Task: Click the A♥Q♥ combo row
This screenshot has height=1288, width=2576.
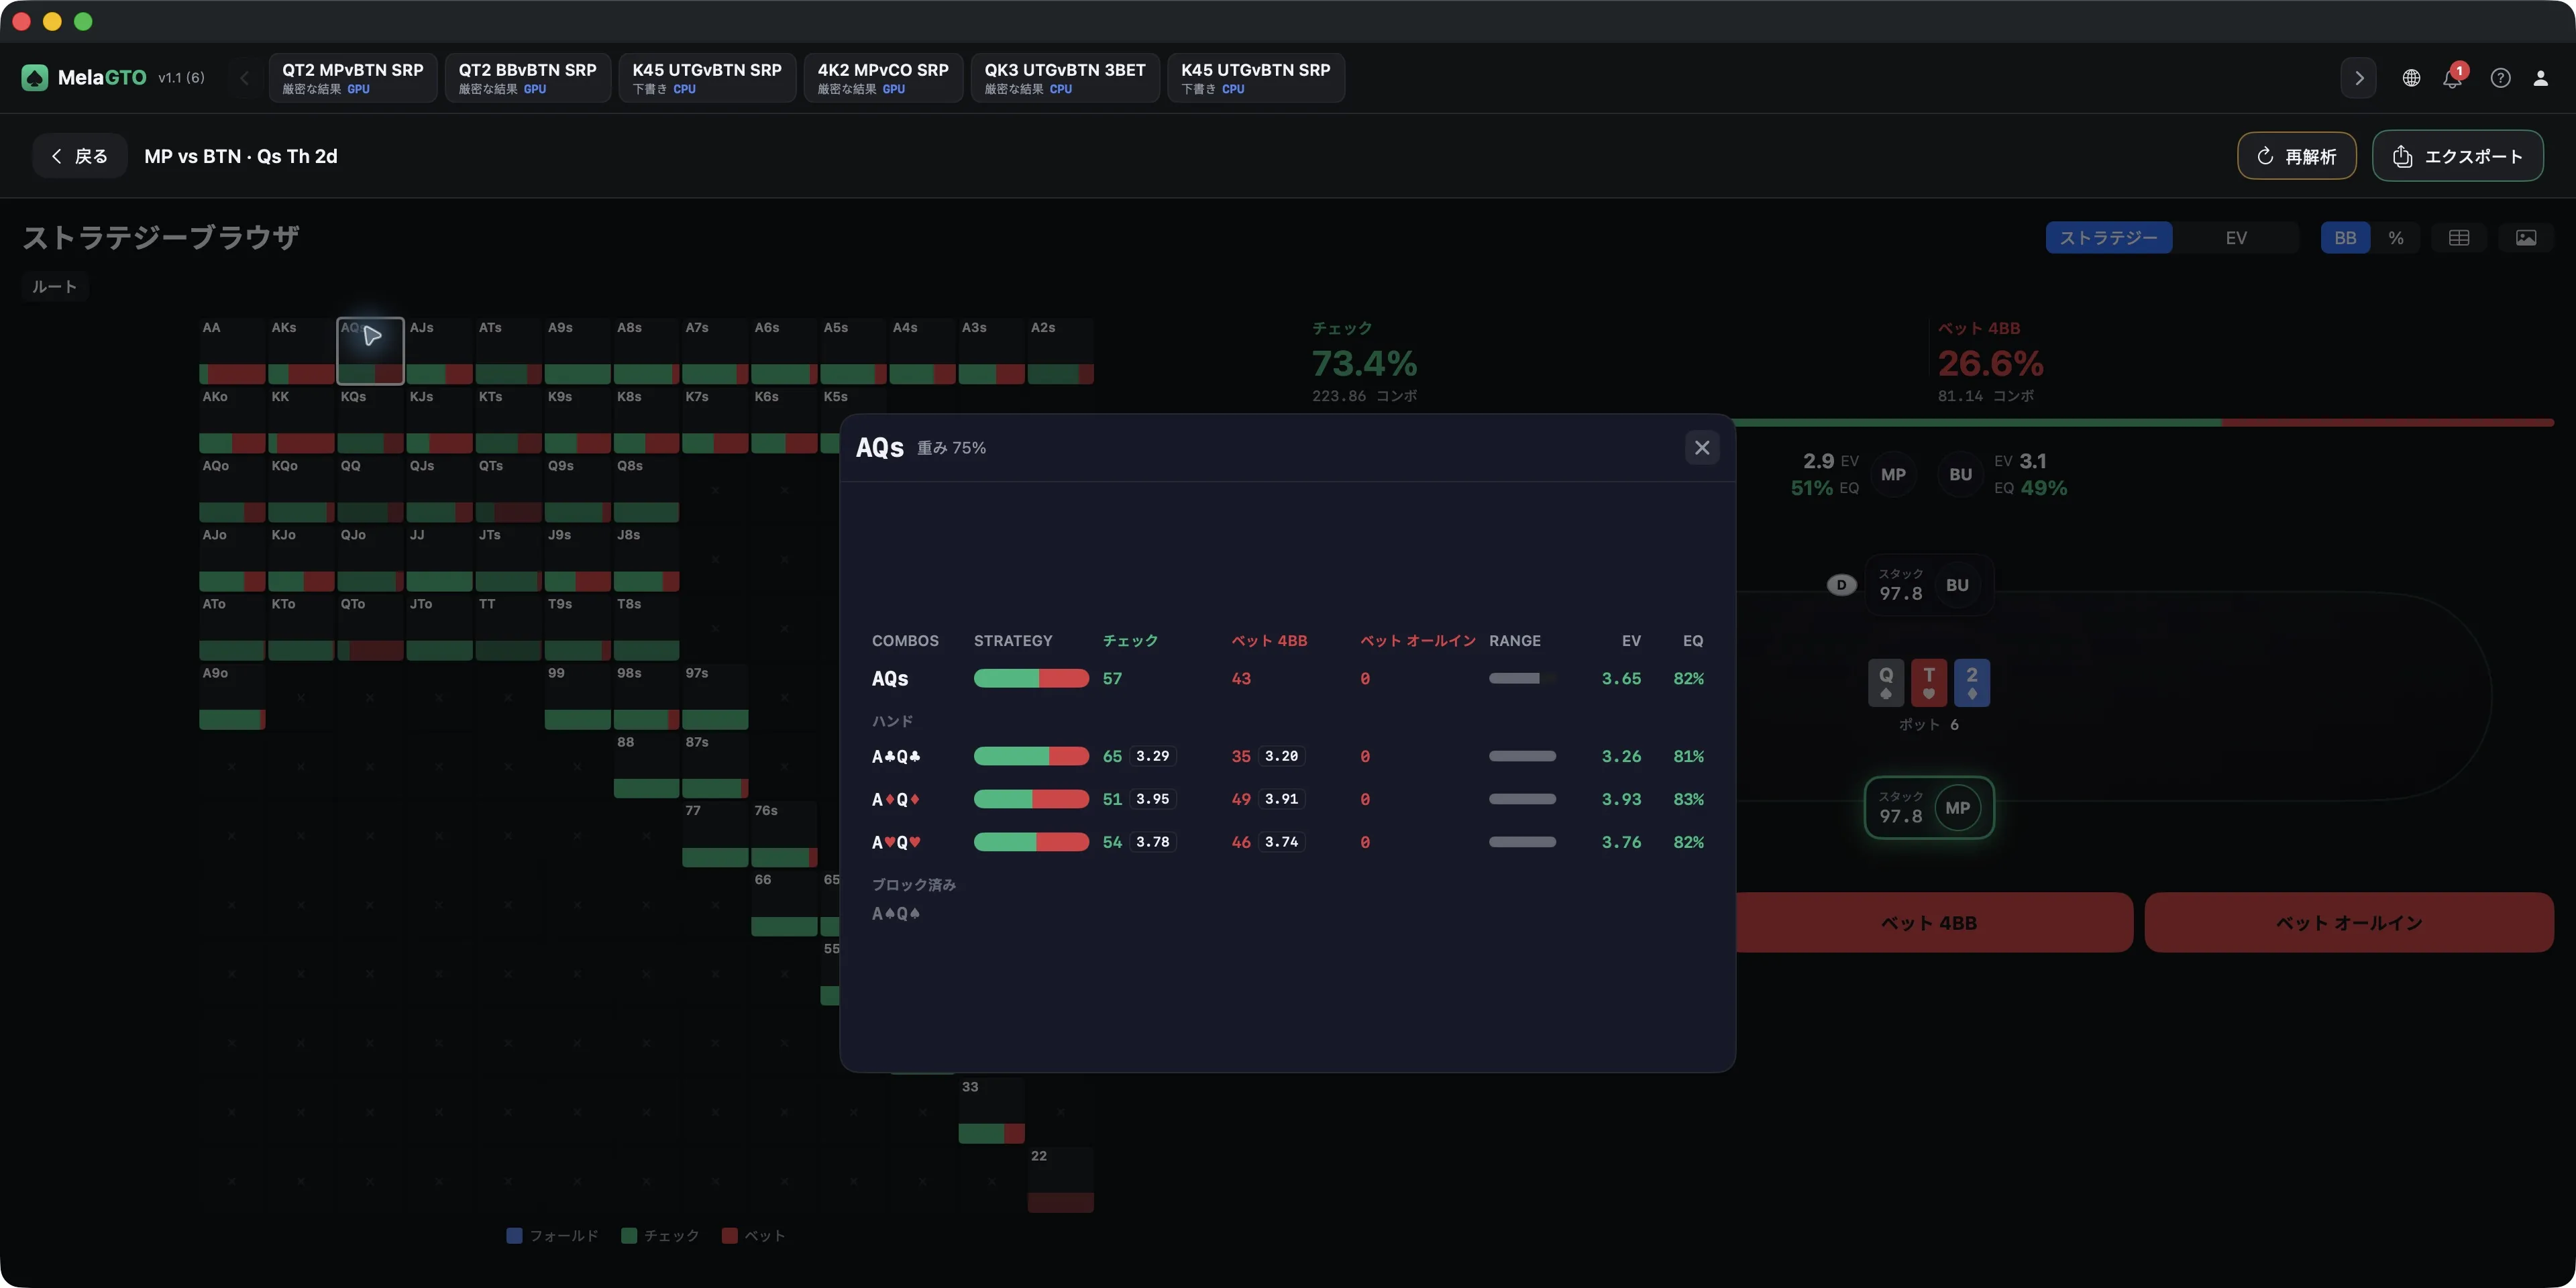Action: pyautogui.click(x=1288, y=842)
